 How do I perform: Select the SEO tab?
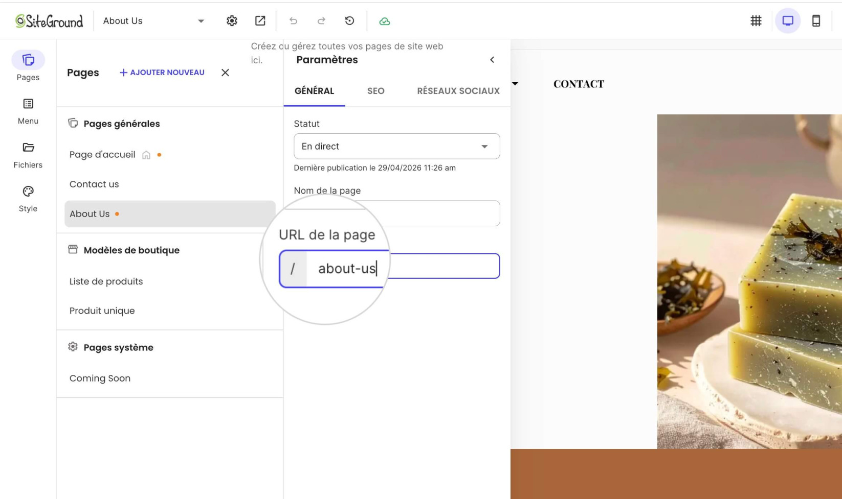[x=376, y=91]
